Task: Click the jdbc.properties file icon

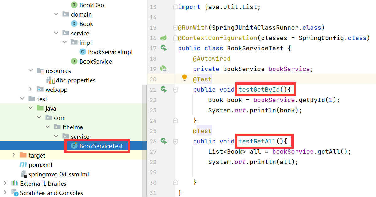Action: point(49,80)
